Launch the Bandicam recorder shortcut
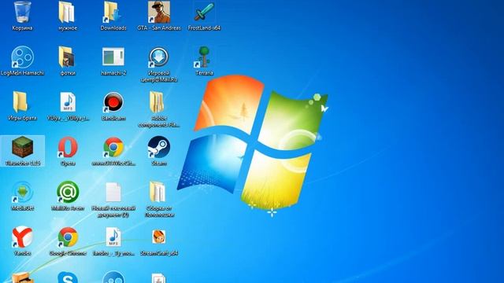 click(113, 102)
